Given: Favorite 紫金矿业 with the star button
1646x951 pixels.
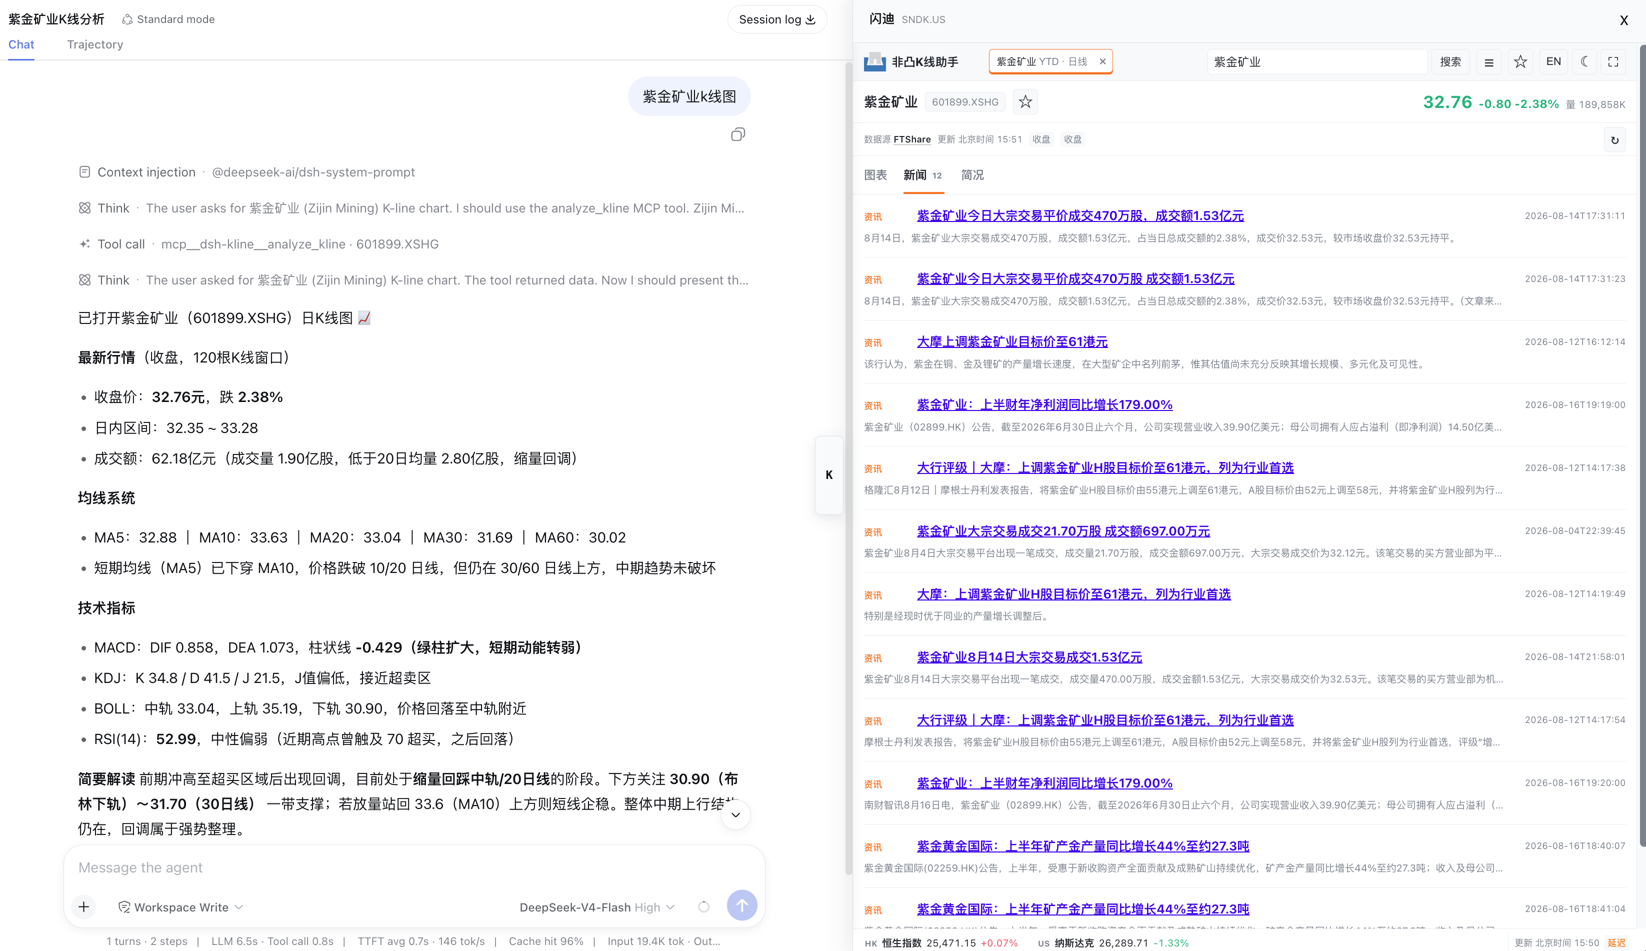Looking at the screenshot, I should 1025,102.
